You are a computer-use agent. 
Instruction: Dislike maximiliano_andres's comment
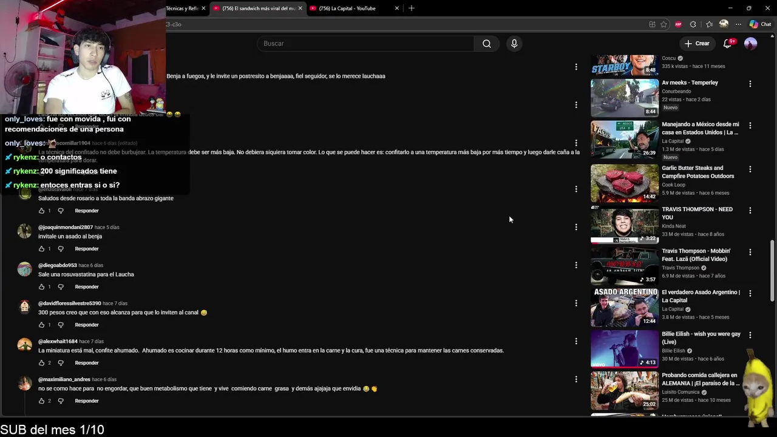tap(61, 401)
